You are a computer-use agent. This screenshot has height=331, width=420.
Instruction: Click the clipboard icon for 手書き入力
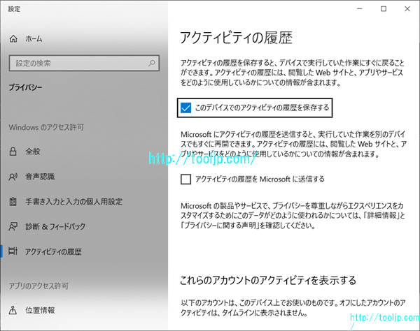(x=13, y=201)
